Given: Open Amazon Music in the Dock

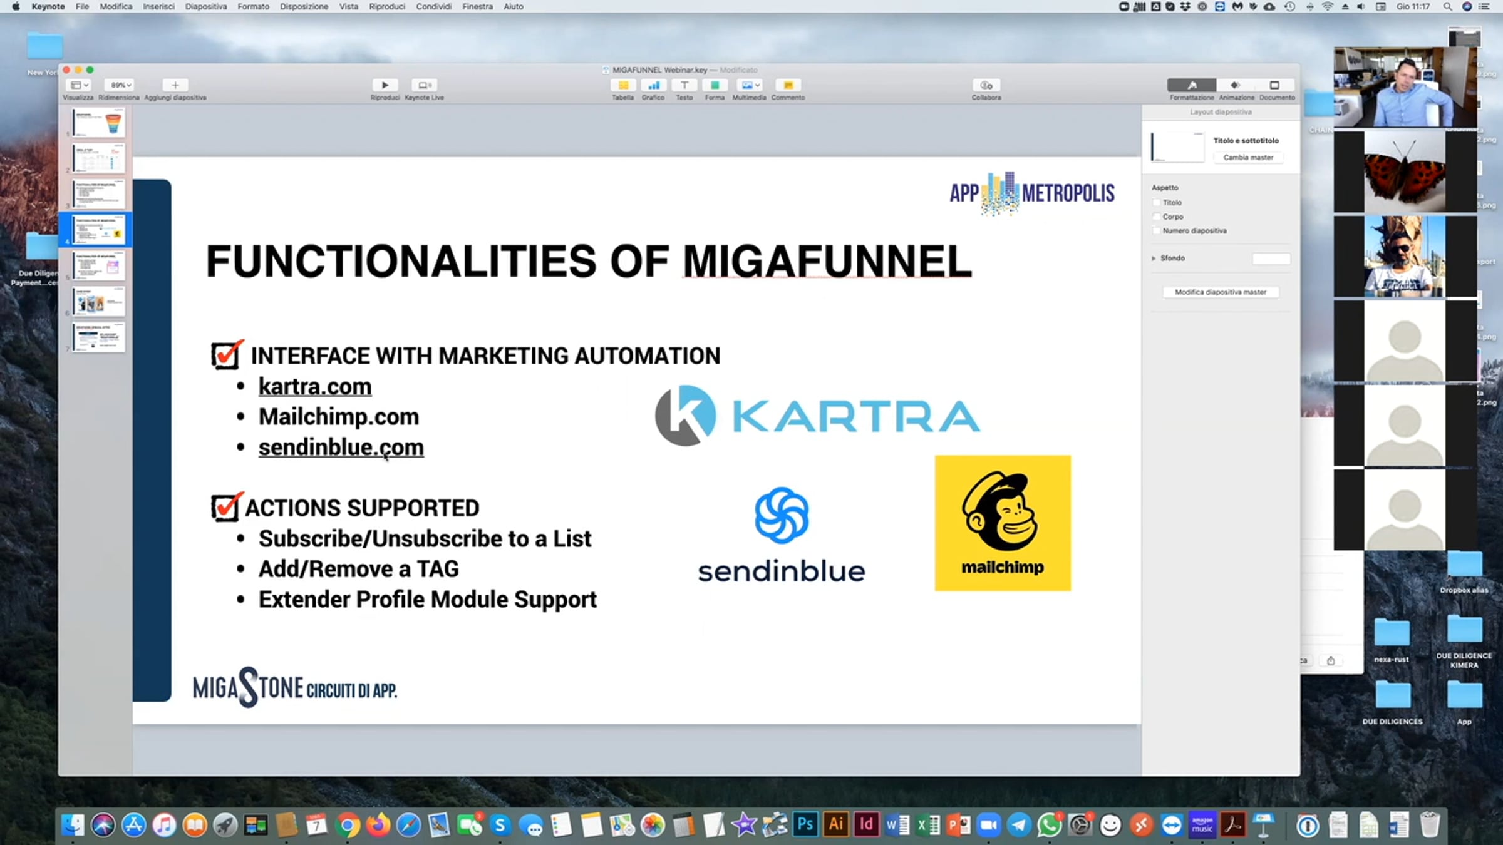Looking at the screenshot, I should pyautogui.click(x=1202, y=825).
